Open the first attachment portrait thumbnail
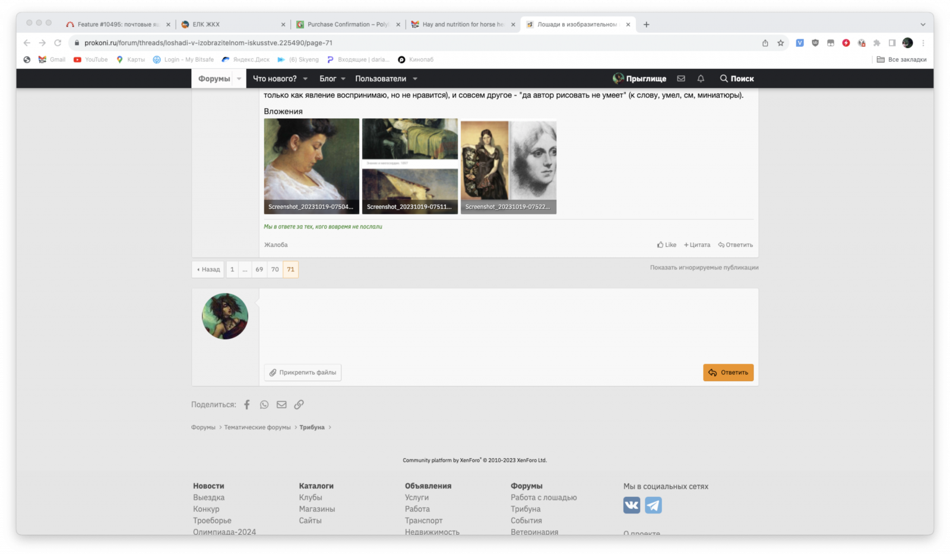950x555 pixels. 311,160
